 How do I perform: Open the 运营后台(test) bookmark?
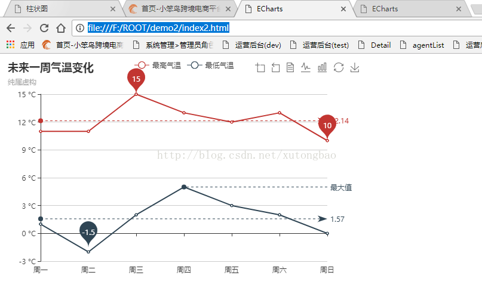point(320,45)
